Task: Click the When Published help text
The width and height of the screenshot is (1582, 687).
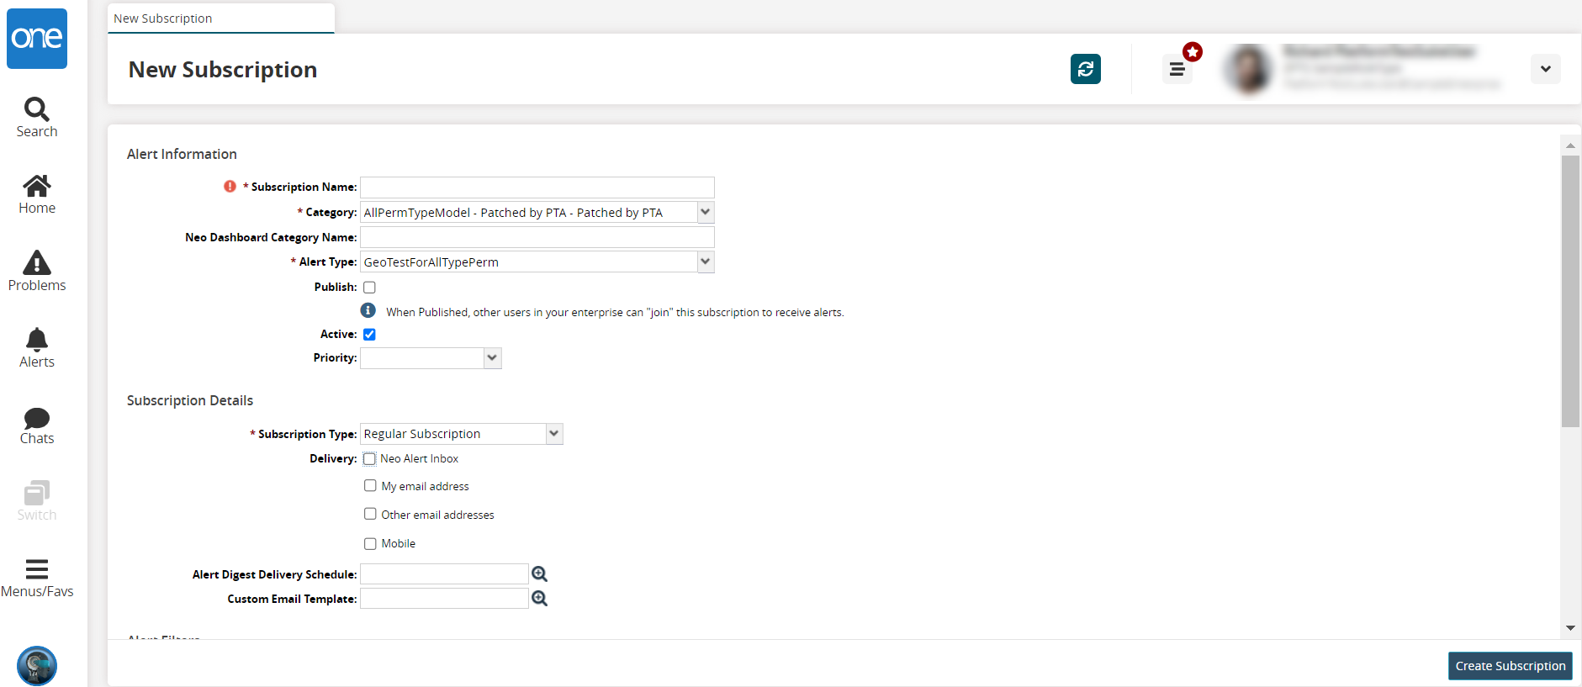Action: (x=615, y=312)
